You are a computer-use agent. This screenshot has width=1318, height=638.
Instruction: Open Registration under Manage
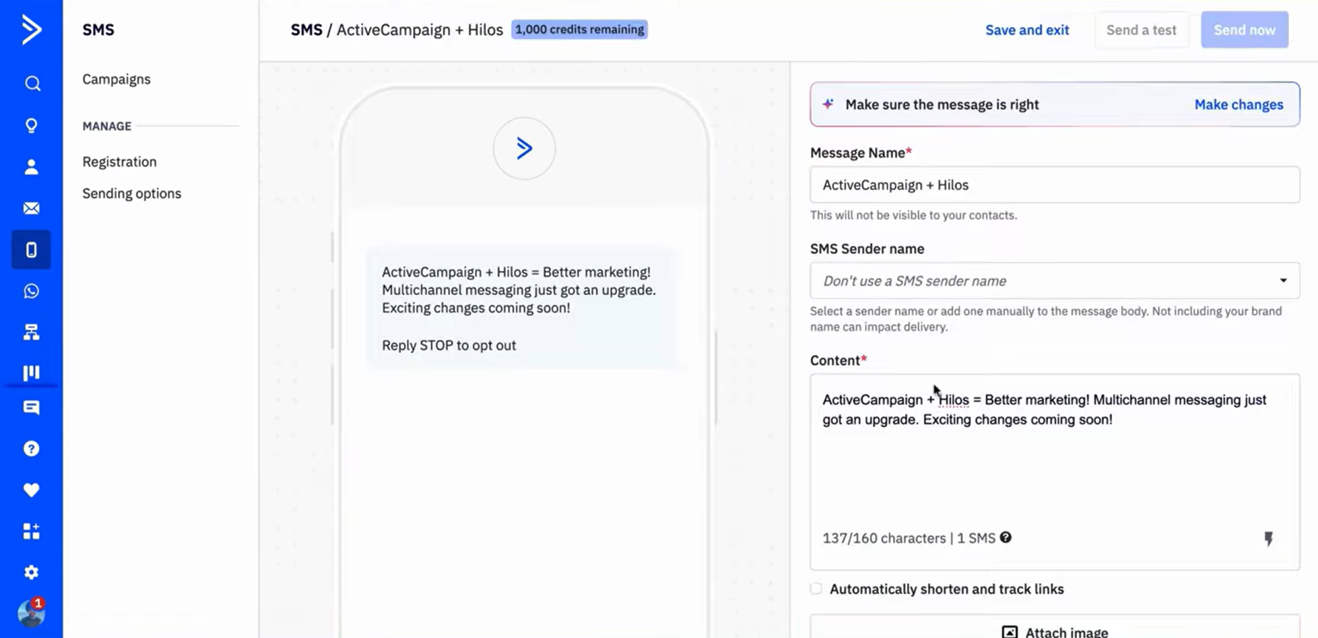tap(120, 162)
